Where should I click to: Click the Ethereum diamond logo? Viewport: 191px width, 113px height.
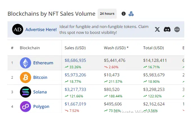point(26,63)
